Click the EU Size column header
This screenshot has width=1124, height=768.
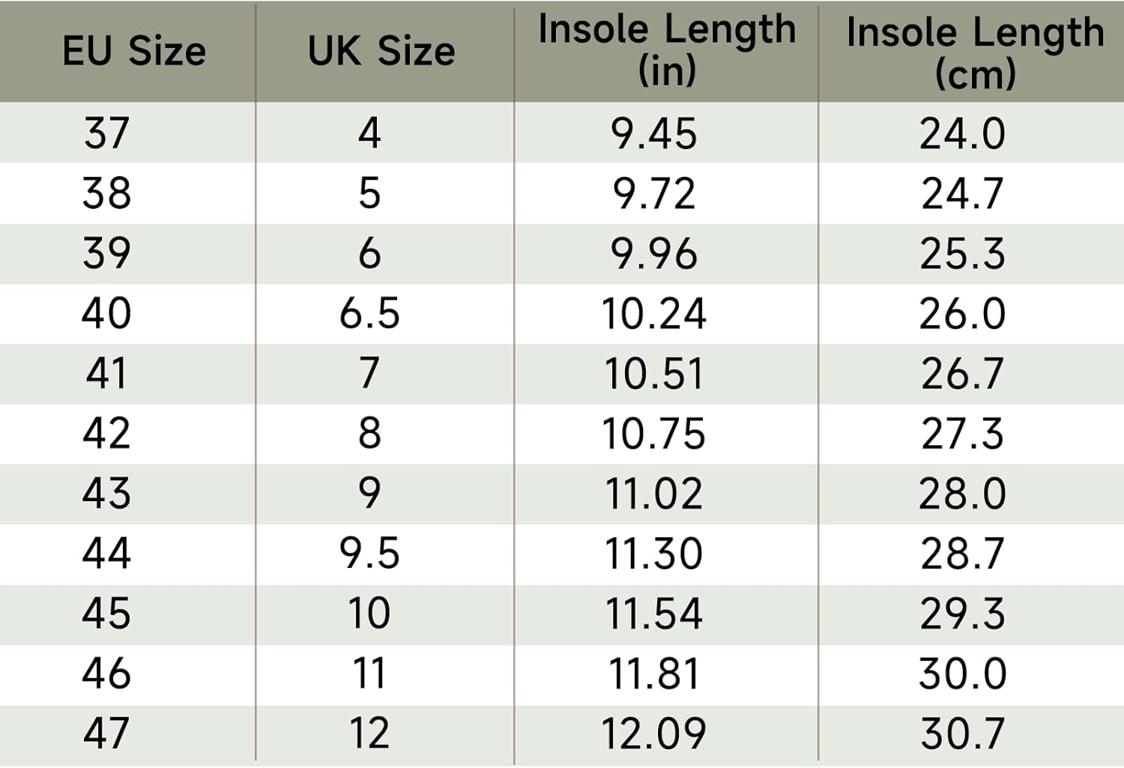(134, 51)
